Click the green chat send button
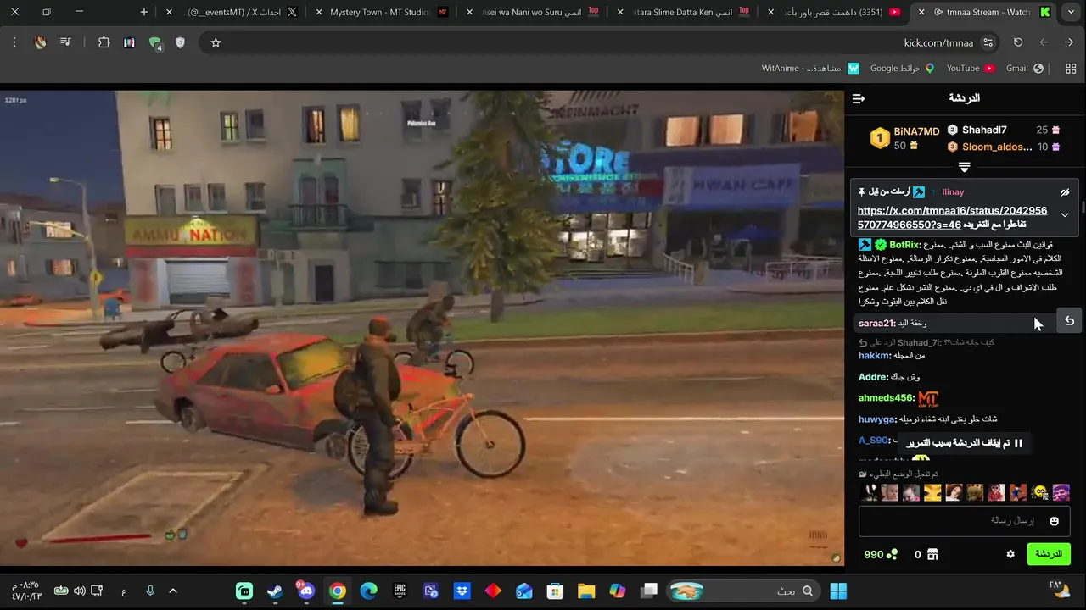The image size is (1086, 610). click(1049, 554)
